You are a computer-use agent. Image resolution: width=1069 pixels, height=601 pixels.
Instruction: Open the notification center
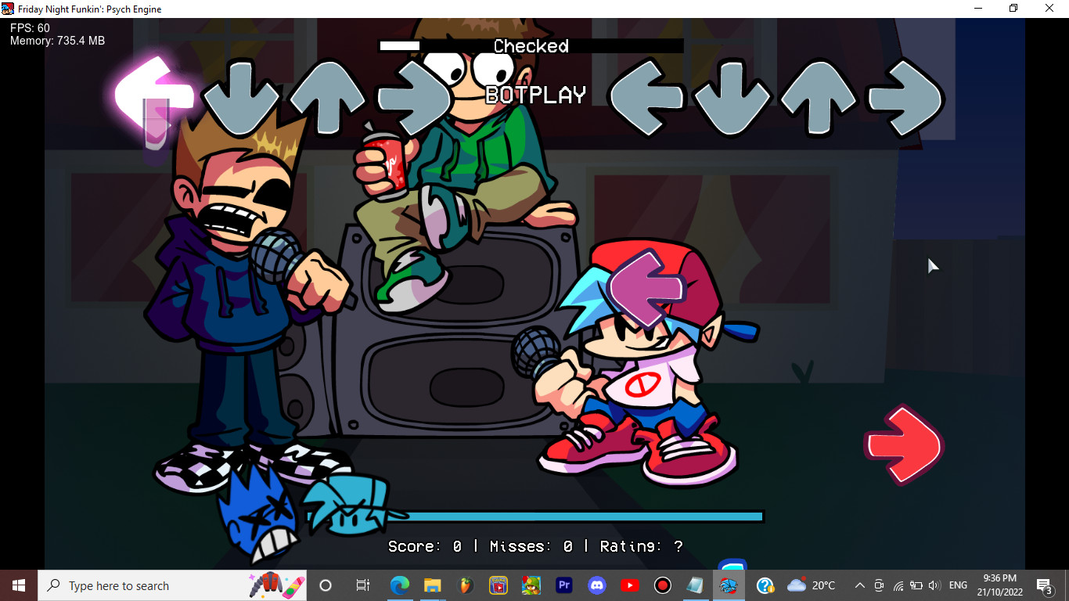(x=1044, y=585)
